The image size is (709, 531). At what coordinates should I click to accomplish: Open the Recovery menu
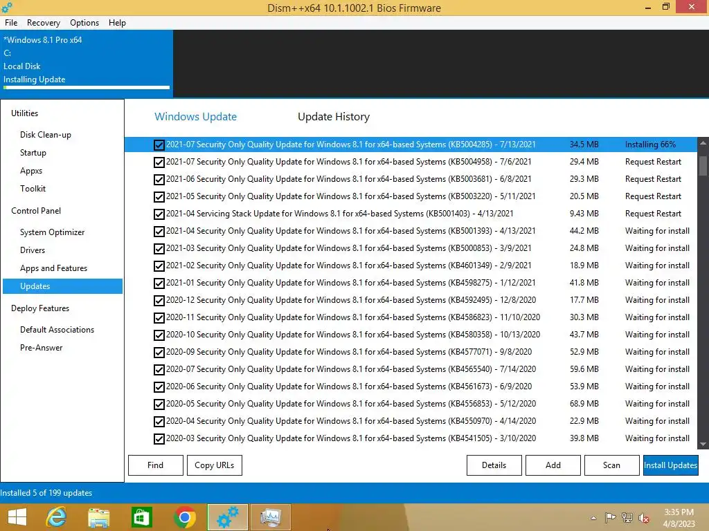pyautogui.click(x=44, y=23)
